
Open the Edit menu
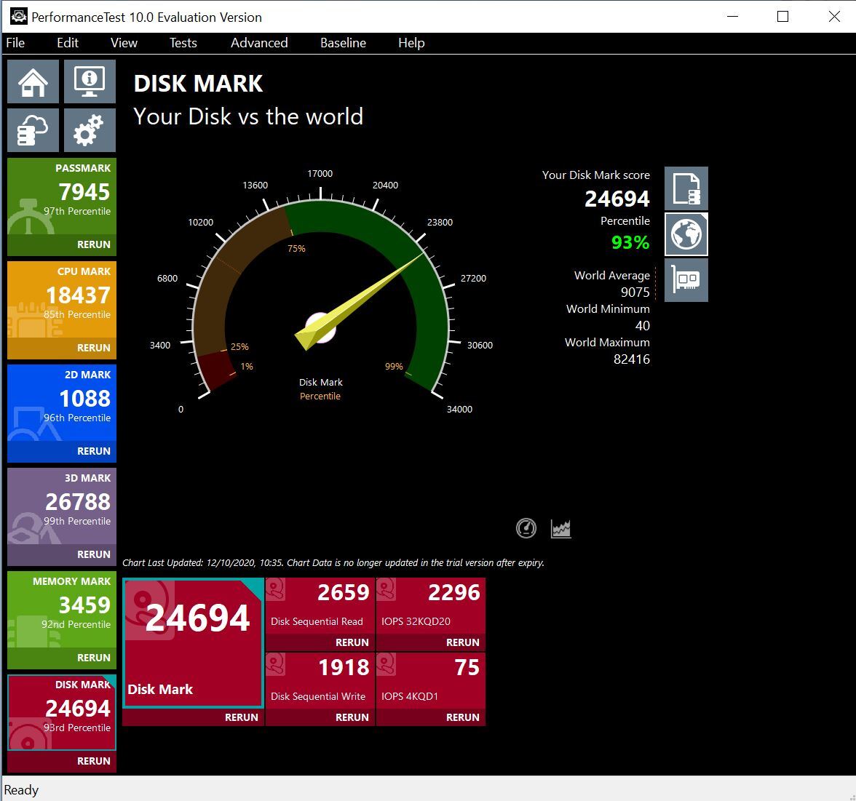coord(68,42)
